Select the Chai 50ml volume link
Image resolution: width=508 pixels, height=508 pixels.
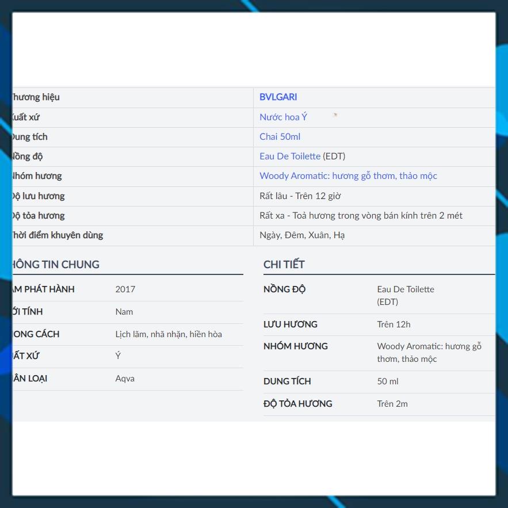pyautogui.click(x=280, y=137)
